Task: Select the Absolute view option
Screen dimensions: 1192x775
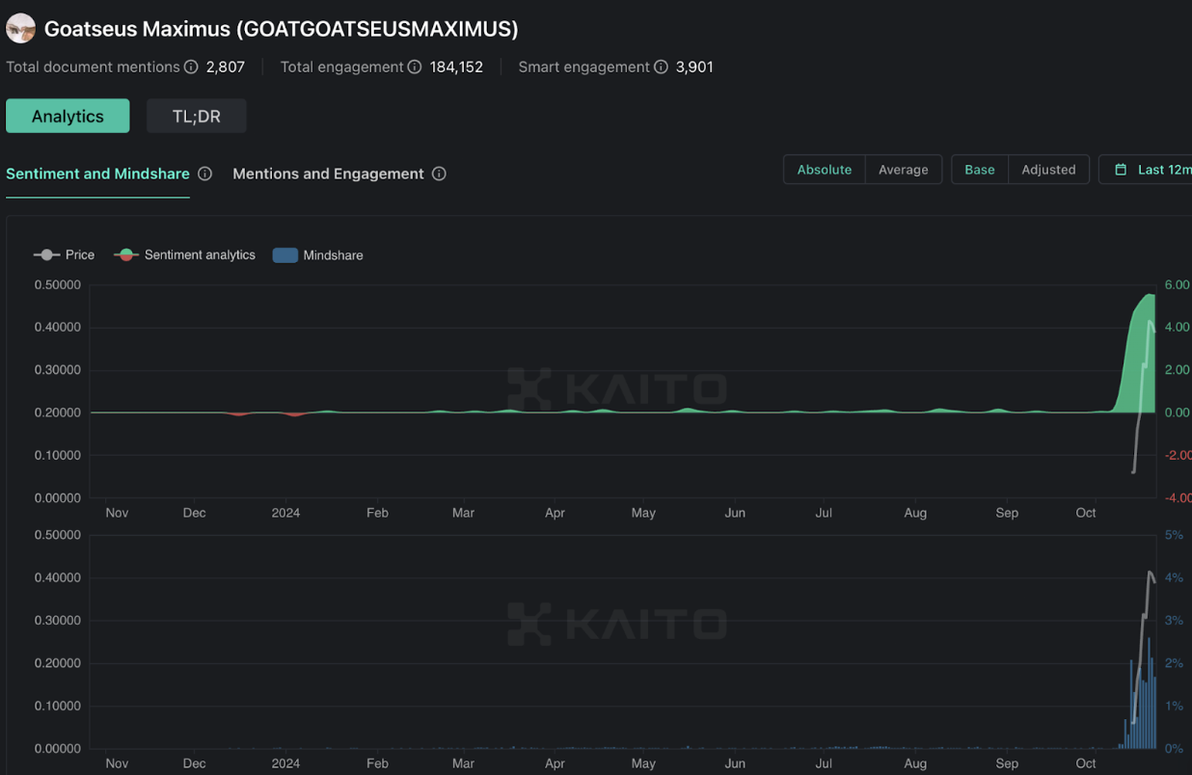Action: pyautogui.click(x=825, y=170)
